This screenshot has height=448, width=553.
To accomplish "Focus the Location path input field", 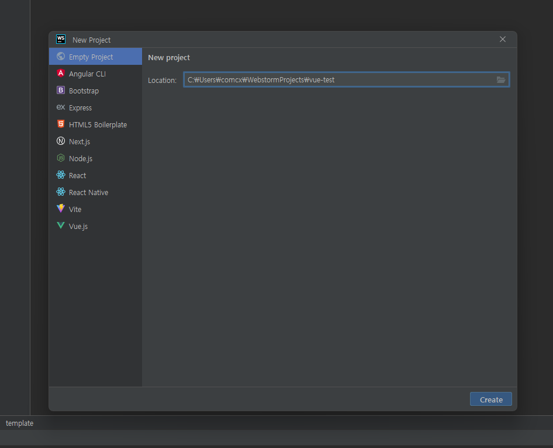I will click(x=346, y=79).
